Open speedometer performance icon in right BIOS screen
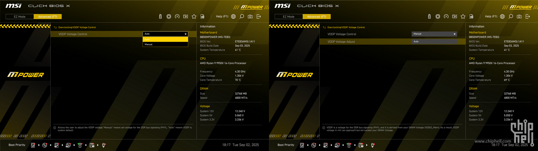 coord(446,16)
